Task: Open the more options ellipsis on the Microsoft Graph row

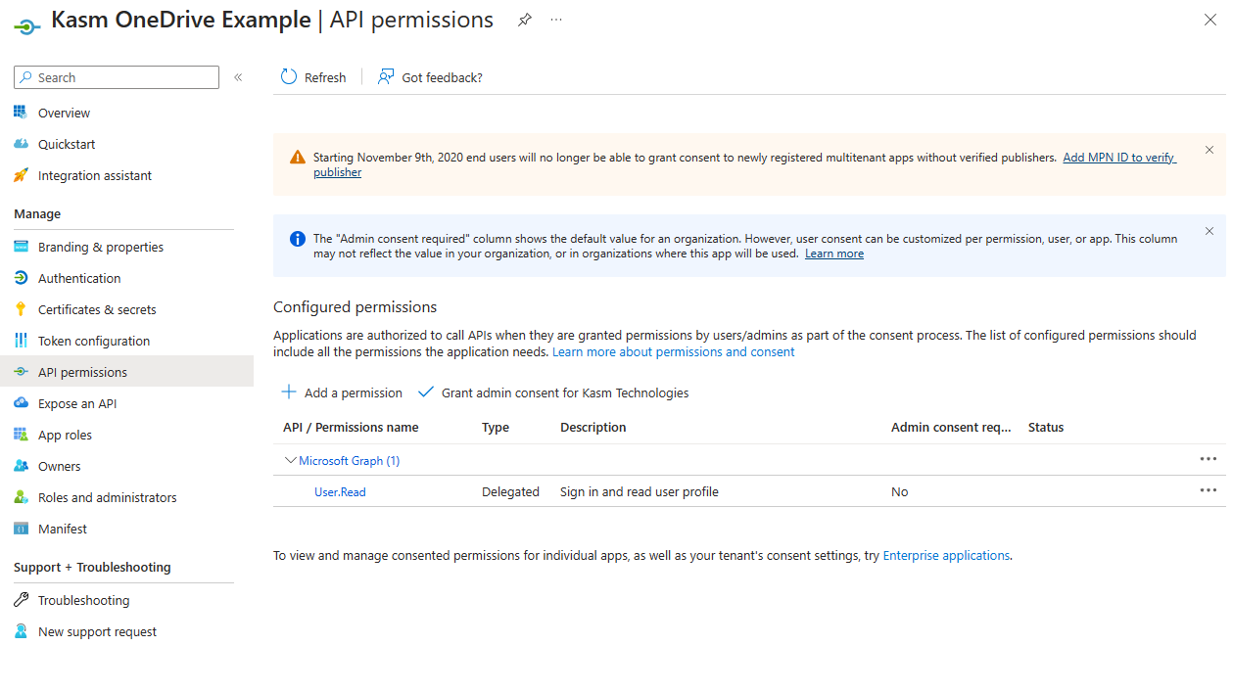Action: point(1208,458)
